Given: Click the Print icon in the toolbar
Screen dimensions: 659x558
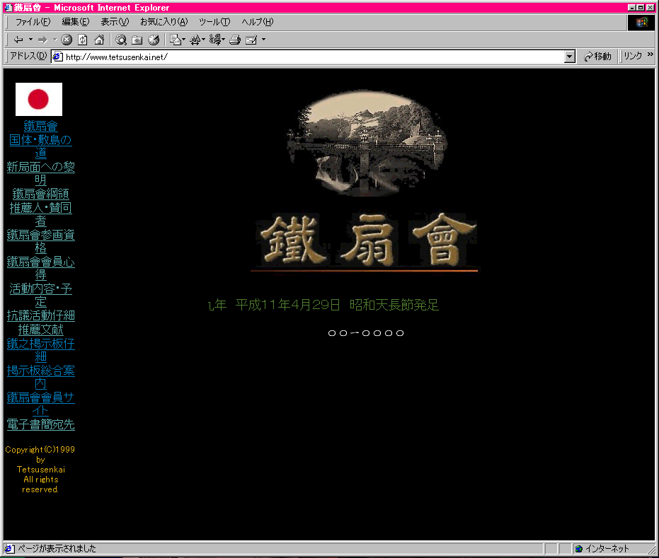Looking at the screenshot, I should coord(235,40).
